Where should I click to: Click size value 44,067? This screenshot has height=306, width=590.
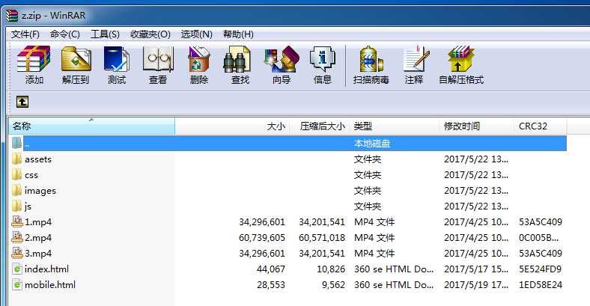point(271,269)
